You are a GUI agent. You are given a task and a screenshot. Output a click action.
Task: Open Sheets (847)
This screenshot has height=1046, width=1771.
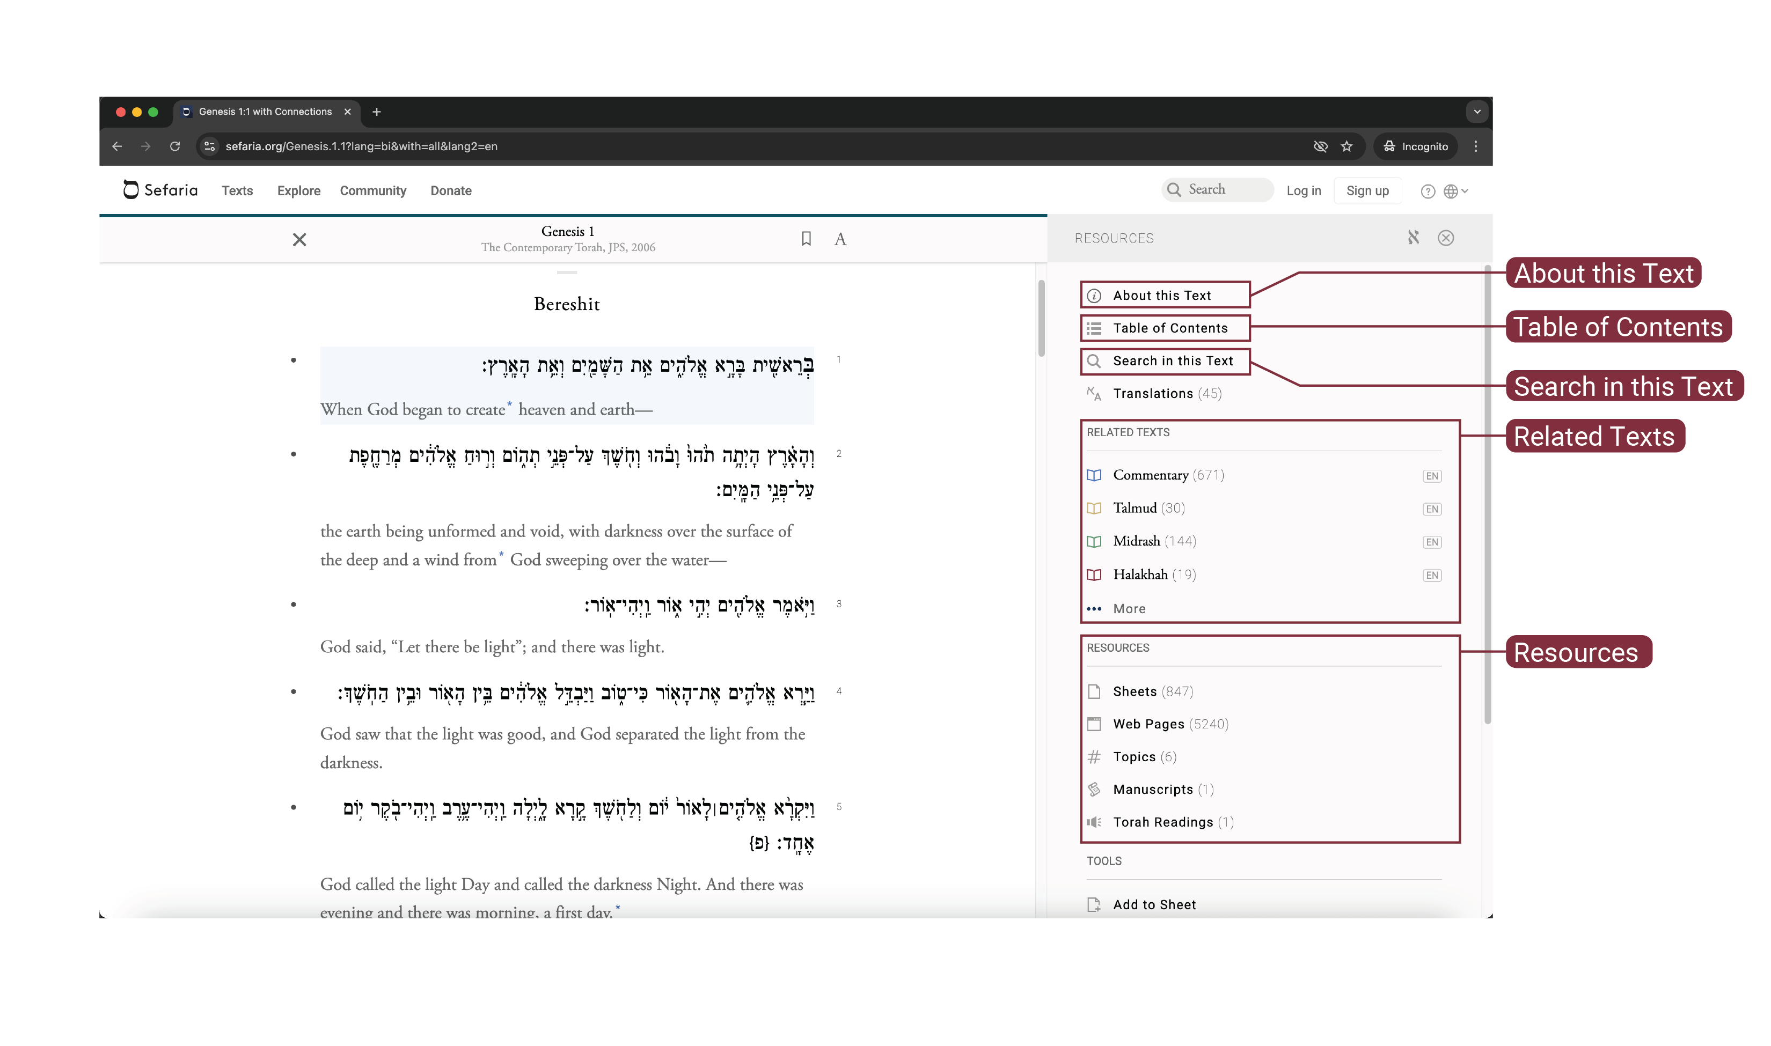(x=1153, y=691)
